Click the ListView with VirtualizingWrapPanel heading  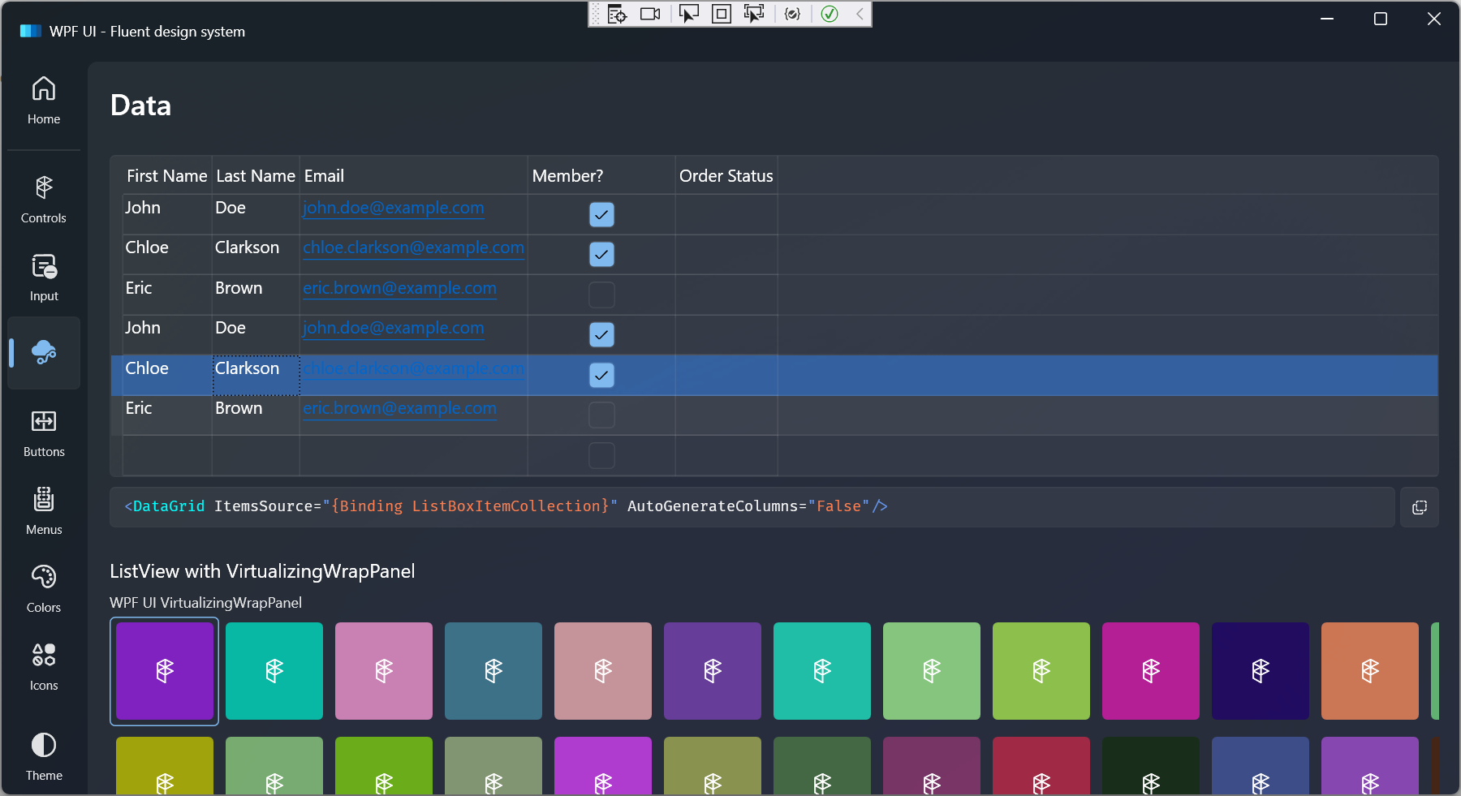(262, 571)
